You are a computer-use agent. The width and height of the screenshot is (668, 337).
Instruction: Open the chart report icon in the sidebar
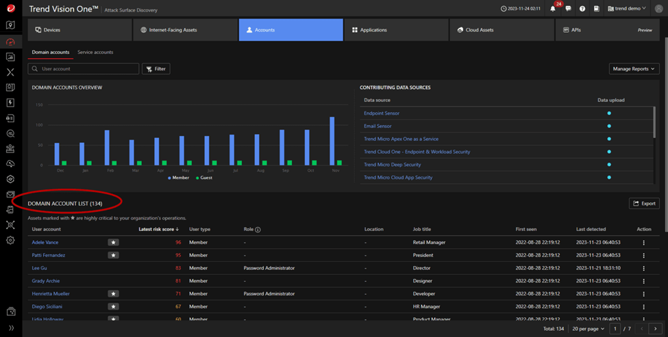tap(11, 57)
